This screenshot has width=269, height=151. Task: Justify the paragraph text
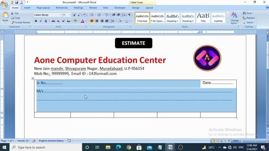point(107,21)
